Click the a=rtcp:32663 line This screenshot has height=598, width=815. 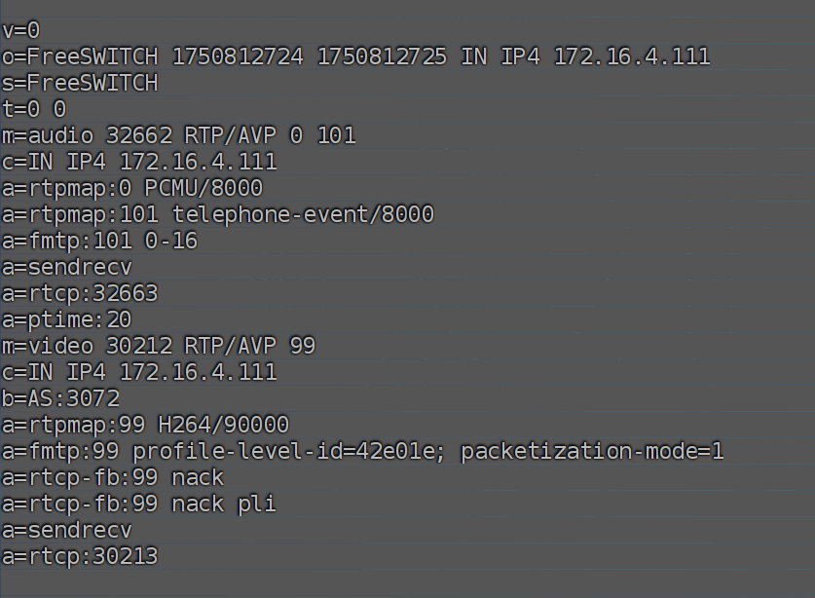(80, 293)
